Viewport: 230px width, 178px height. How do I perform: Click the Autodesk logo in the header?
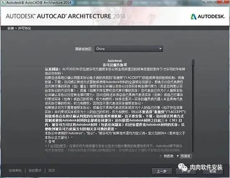207,16
